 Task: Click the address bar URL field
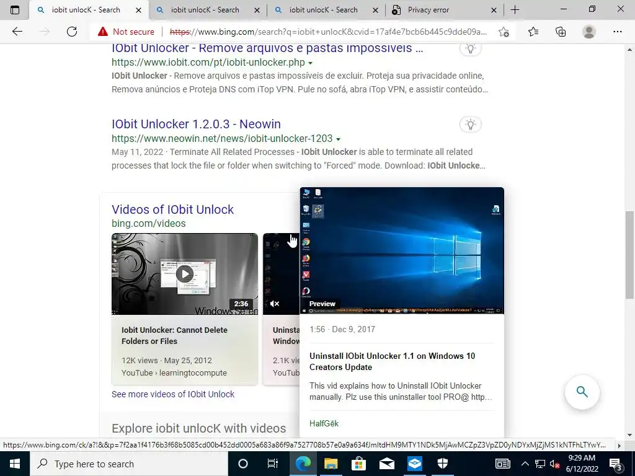329,32
